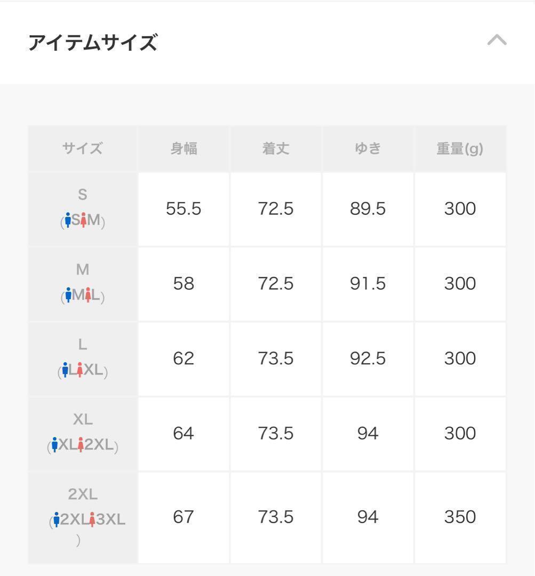The width and height of the screenshot is (535, 576).
Task: Click the サイズ column header
Action: point(82,149)
